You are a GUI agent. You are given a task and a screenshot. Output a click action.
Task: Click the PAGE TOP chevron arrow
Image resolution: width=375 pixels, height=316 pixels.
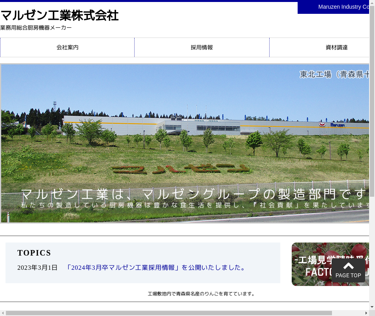348,266
